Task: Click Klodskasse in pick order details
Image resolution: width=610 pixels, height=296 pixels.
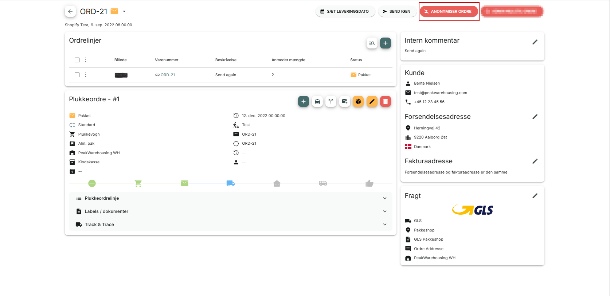Action: point(89,162)
